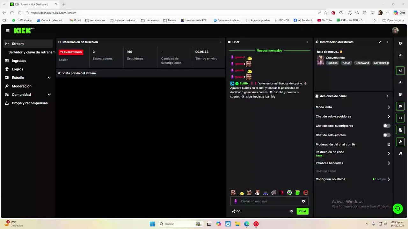Toggle Chat de solo-emotes switch

386,135
